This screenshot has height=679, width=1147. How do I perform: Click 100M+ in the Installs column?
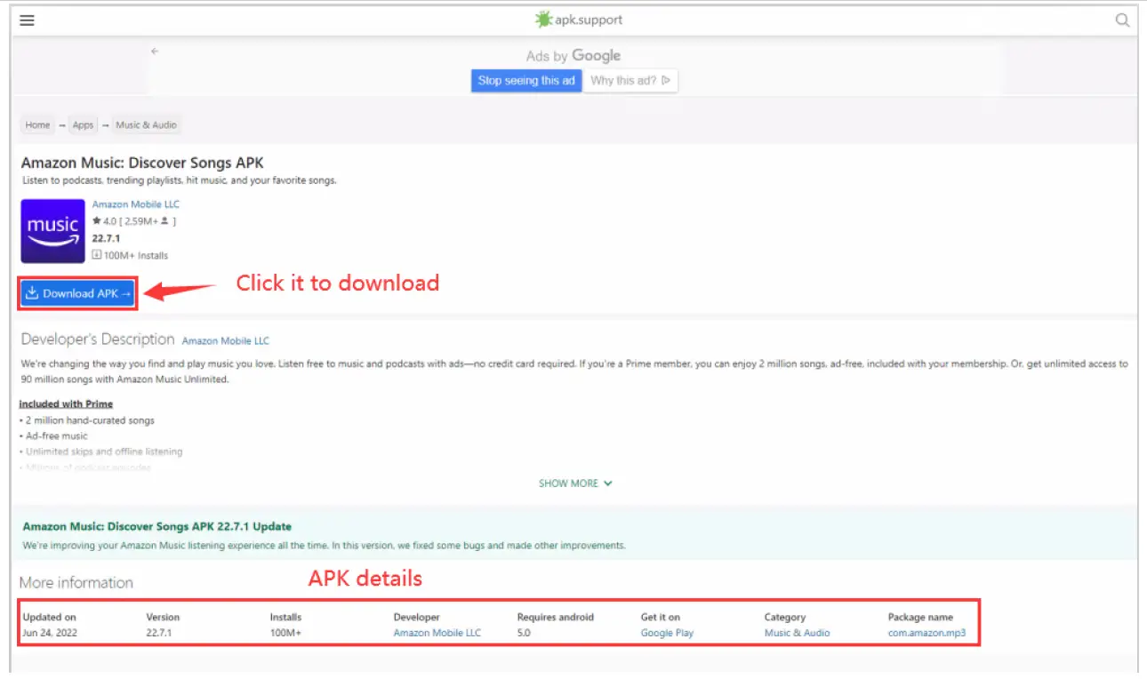coord(285,633)
